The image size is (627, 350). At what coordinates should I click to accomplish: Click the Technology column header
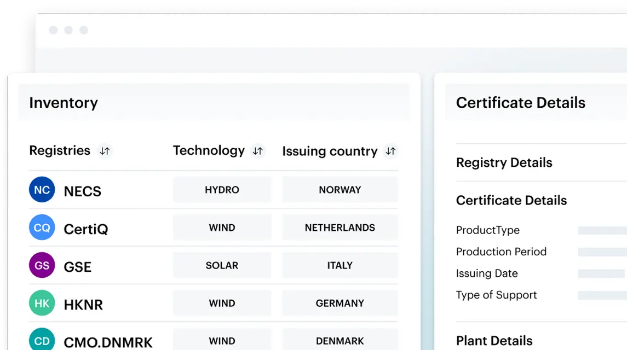click(x=209, y=150)
